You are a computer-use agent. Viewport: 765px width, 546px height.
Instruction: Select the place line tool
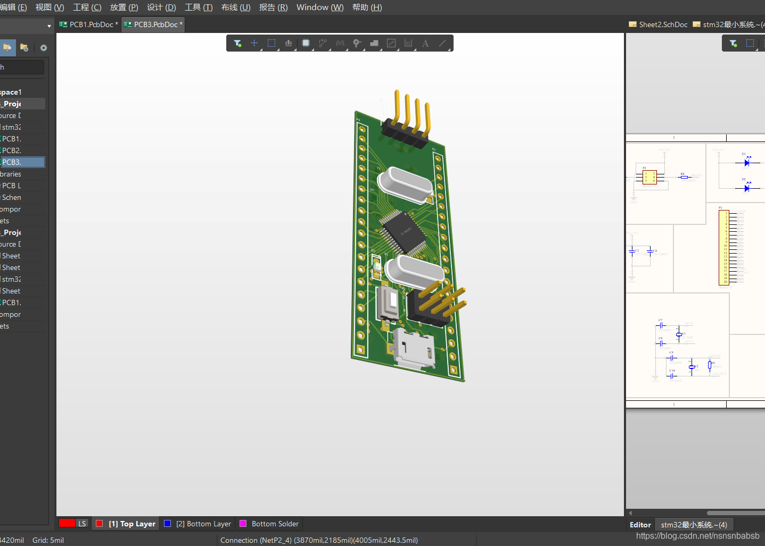442,43
